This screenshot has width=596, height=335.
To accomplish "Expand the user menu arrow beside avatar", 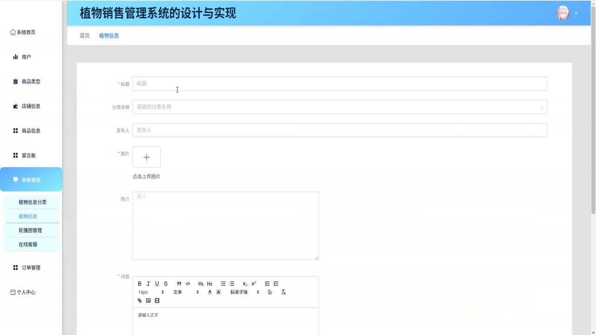I will 576,13.
